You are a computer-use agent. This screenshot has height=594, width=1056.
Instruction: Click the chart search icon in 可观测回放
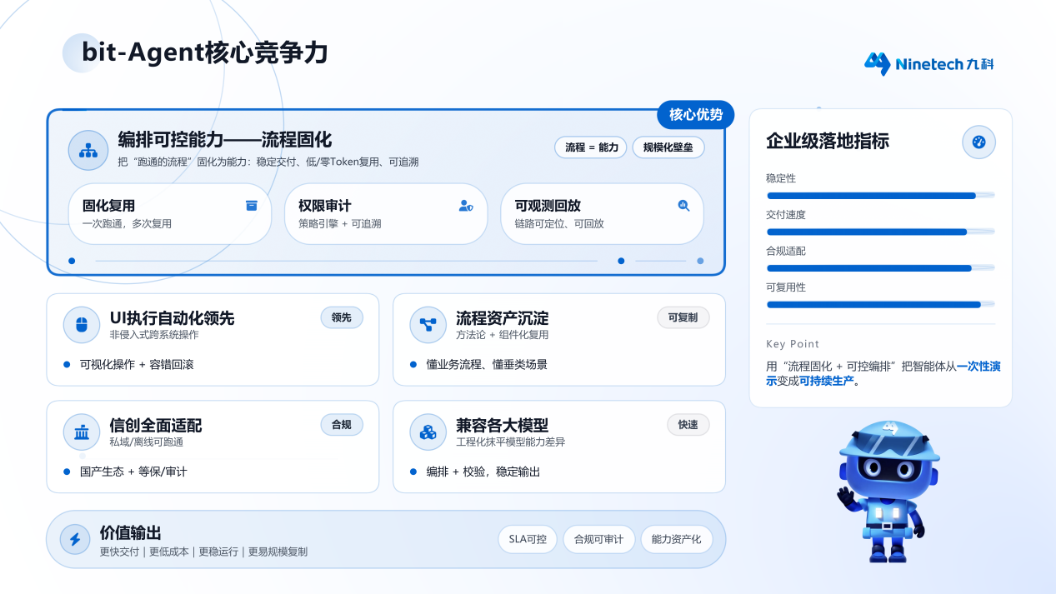(x=683, y=205)
